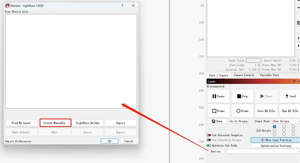The width and height of the screenshot is (300, 163).
Task: Click Interval (mm) value 0.100 field
Action: (252, 70)
